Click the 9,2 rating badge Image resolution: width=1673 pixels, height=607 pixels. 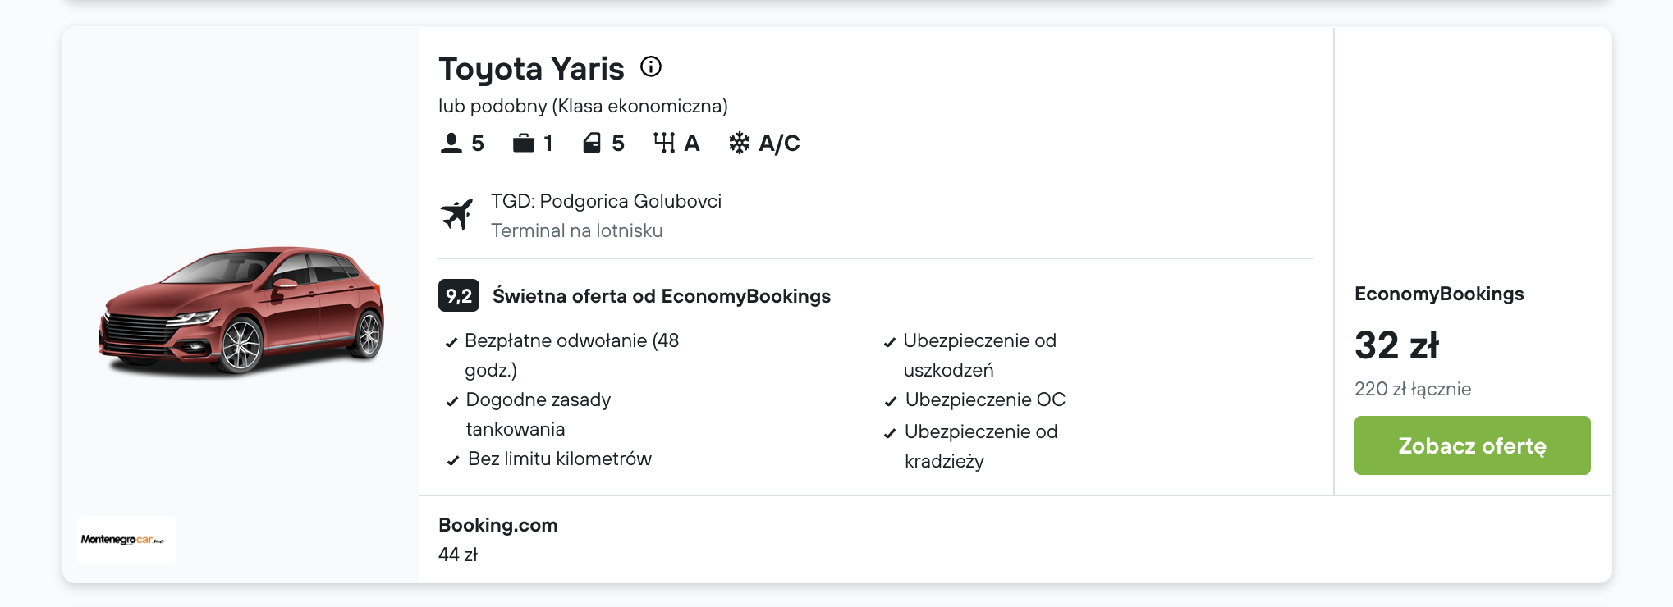point(459,295)
